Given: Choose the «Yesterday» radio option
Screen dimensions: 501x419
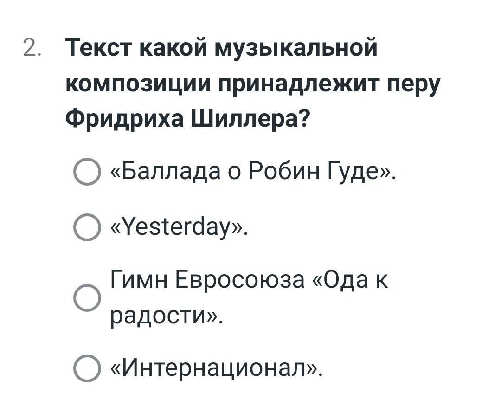Looking at the screenshot, I should 87,227.
